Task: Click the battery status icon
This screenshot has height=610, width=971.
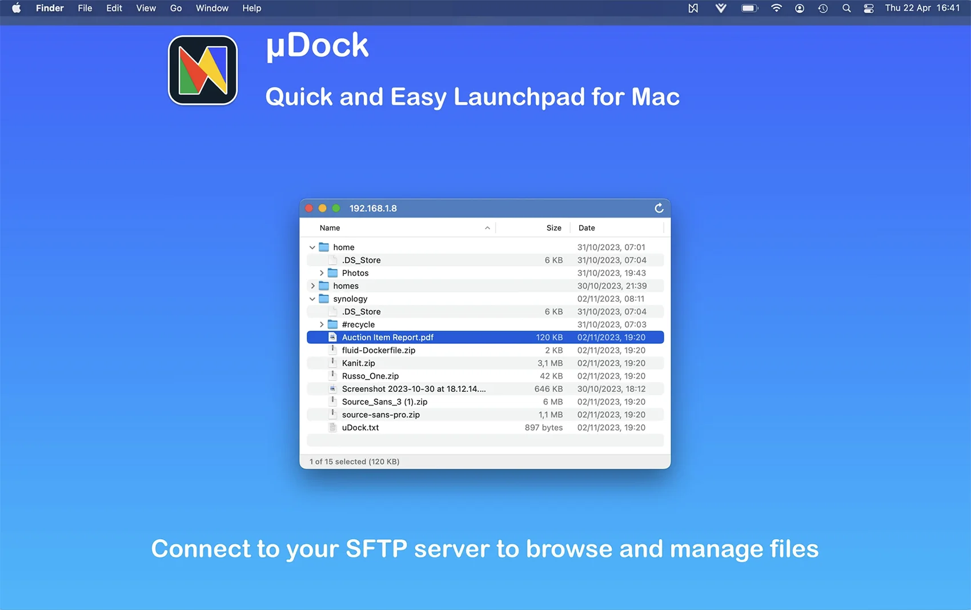Action: [749, 8]
